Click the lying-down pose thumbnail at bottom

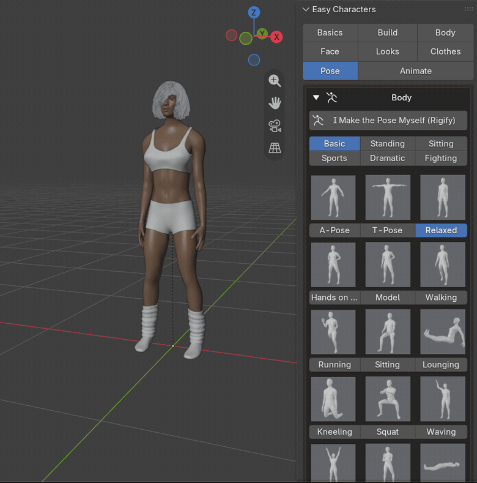pos(443,463)
